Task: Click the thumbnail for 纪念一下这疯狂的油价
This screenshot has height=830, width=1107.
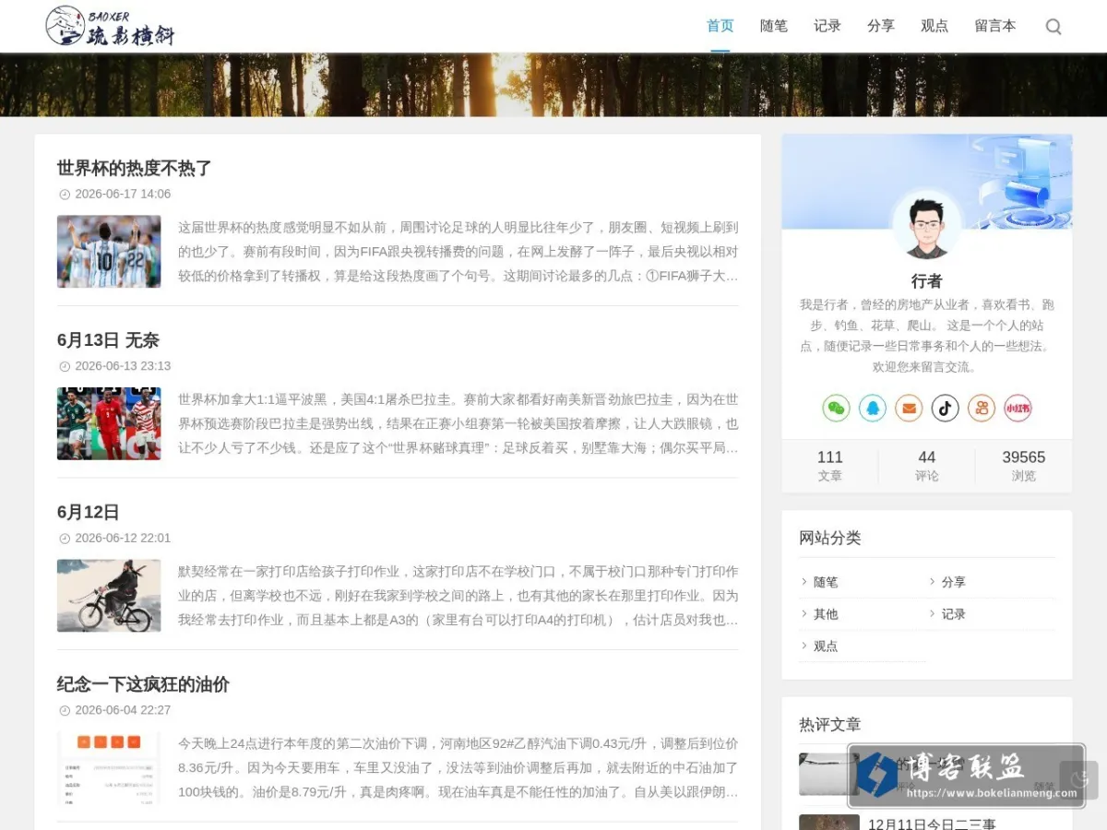Action: (x=109, y=768)
